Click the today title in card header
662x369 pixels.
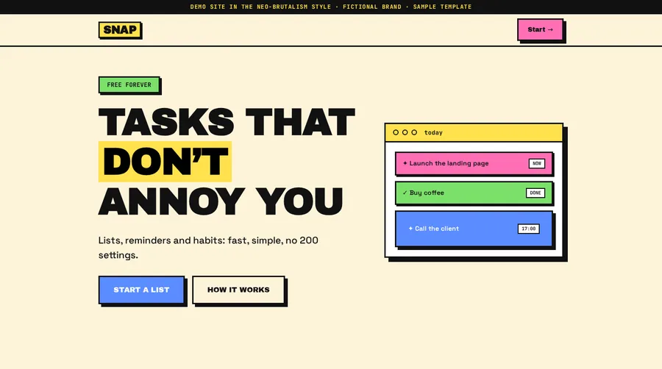433,132
